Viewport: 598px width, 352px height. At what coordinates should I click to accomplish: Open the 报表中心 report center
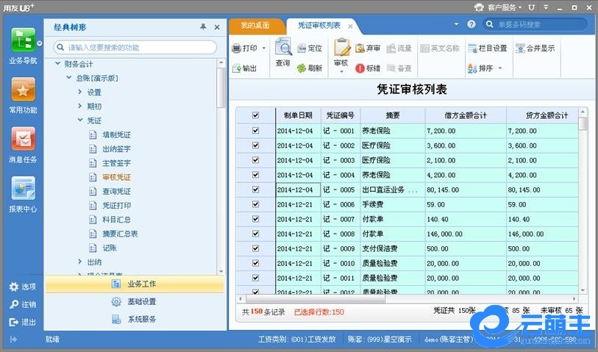(x=22, y=190)
